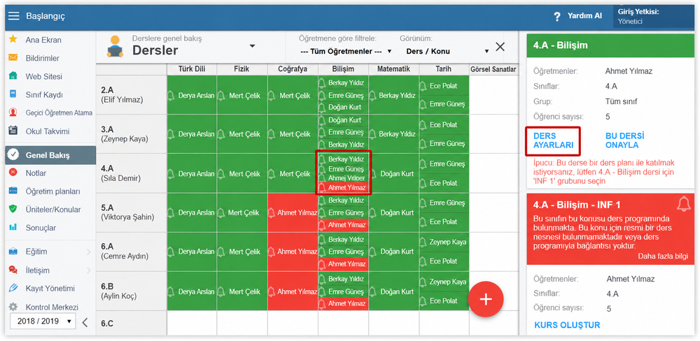Open Bildirimler envelope icon in sidebar

[13, 58]
